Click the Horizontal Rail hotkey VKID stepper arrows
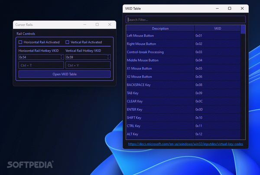Image resolution: width=260 pixels, height=175 pixels. coord(62,57)
